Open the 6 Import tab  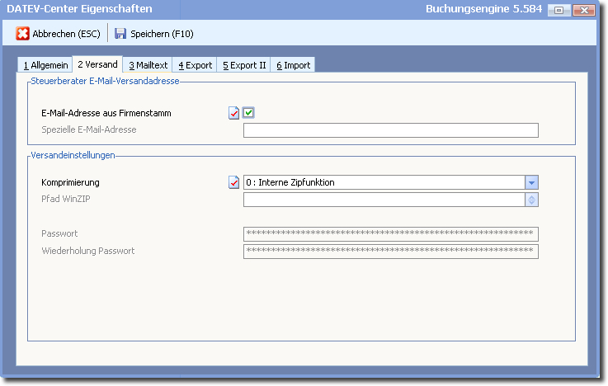(293, 65)
